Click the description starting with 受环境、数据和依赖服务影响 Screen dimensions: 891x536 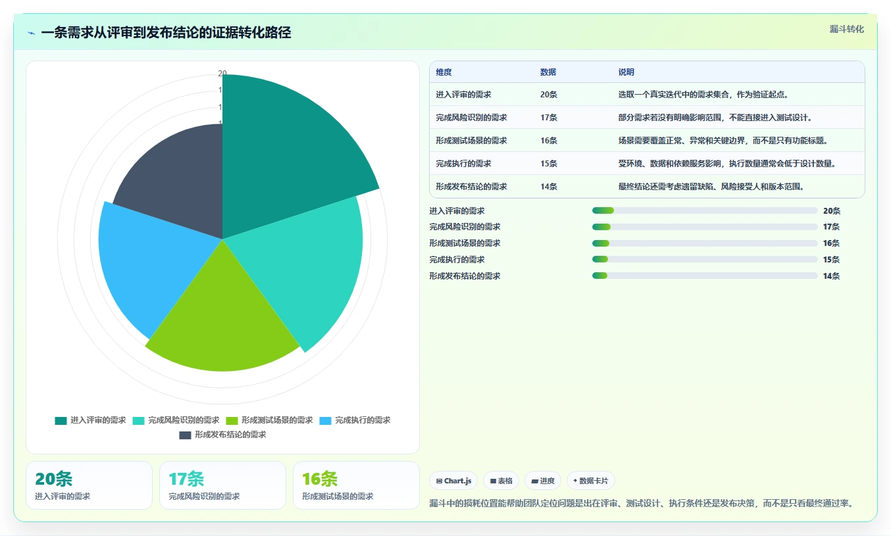727,164
